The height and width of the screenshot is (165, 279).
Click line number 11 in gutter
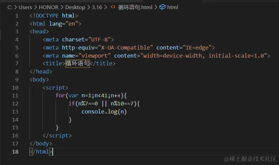click(15, 96)
